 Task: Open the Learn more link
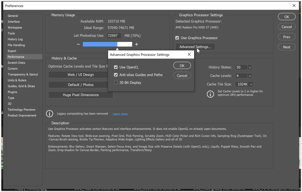[120, 114]
